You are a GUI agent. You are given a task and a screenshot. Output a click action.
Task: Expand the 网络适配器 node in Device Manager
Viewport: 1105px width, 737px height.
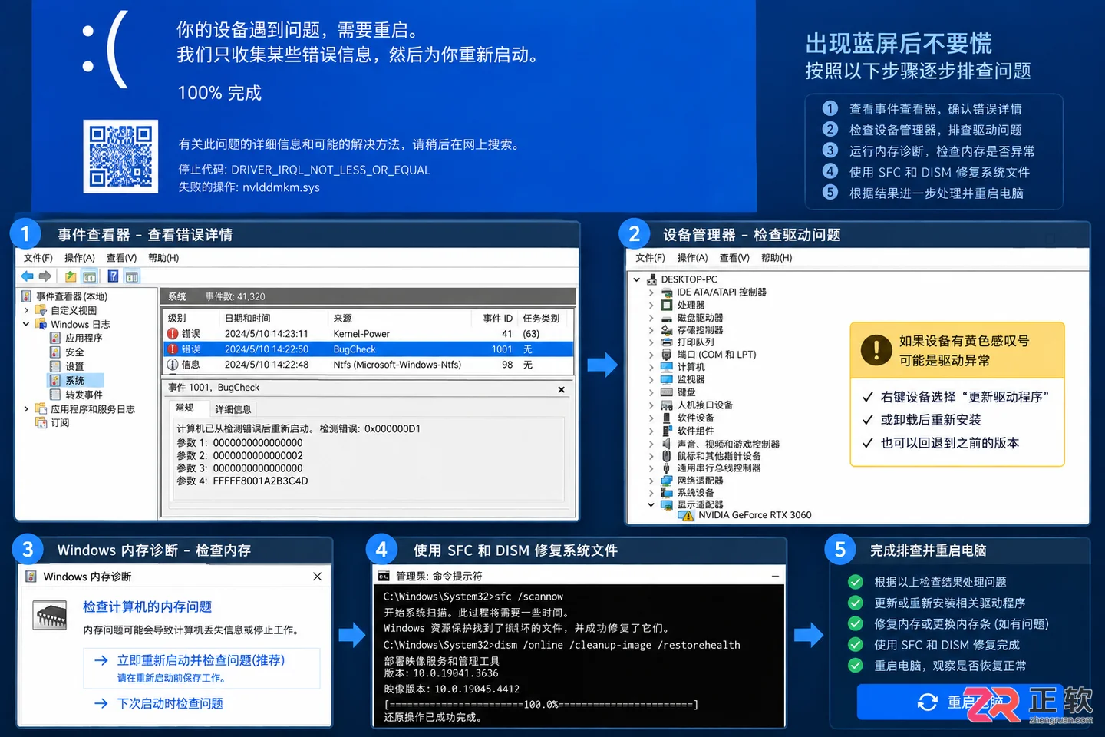[651, 481]
